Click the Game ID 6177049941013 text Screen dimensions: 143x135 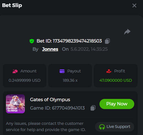tap(57, 108)
